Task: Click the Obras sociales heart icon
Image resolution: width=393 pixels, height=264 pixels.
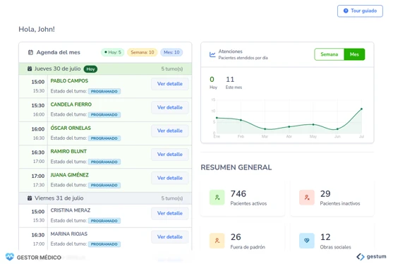Action: click(x=307, y=241)
